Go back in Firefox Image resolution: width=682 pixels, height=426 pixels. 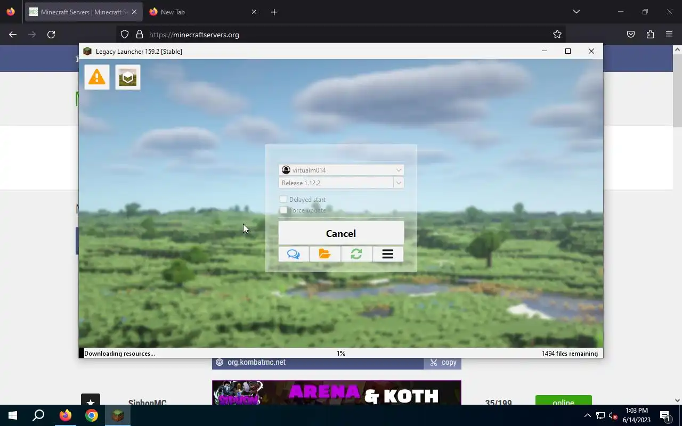(13, 34)
